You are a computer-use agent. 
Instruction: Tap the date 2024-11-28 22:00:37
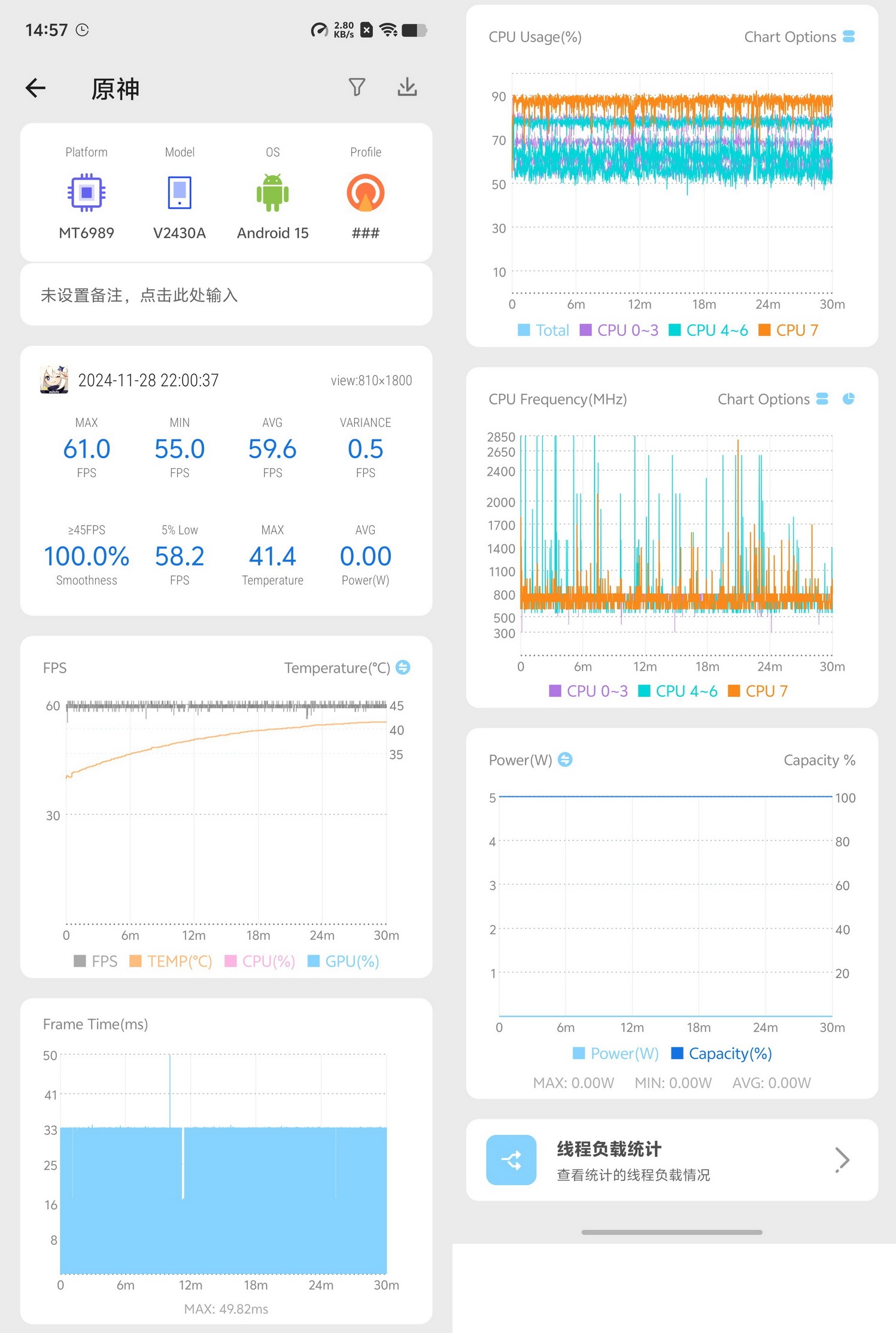[148, 380]
